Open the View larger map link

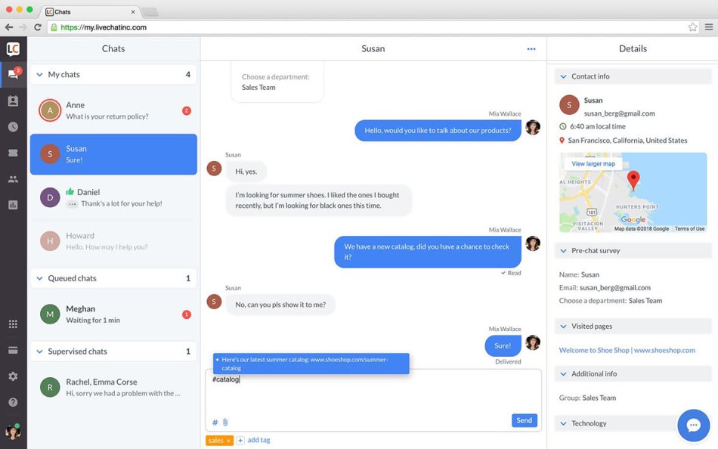point(593,163)
